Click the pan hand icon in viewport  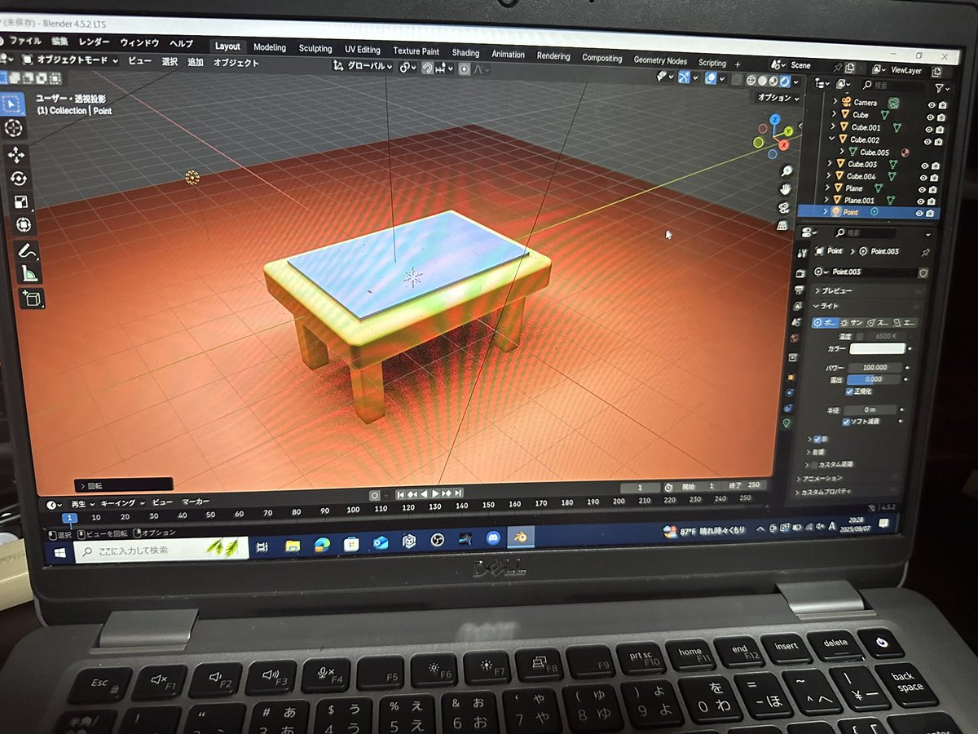coord(786,188)
